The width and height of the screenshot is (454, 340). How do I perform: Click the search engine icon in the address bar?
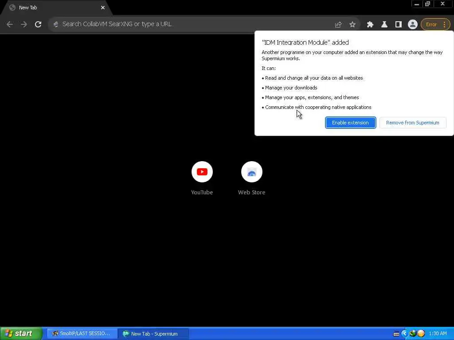(x=56, y=25)
